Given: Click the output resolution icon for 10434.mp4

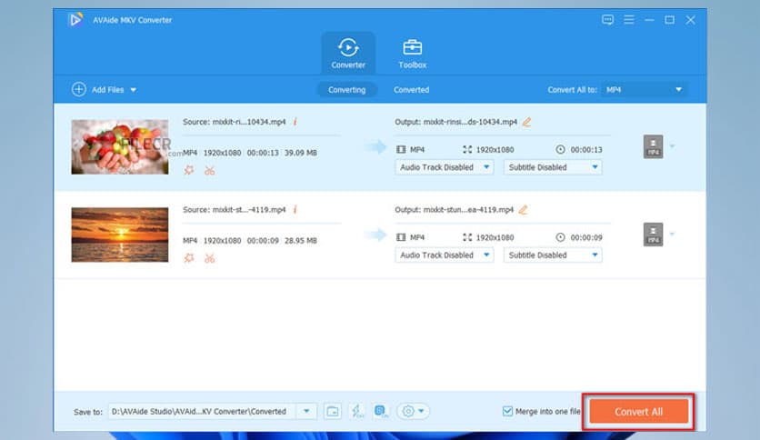Looking at the screenshot, I should tap(467, 149).
